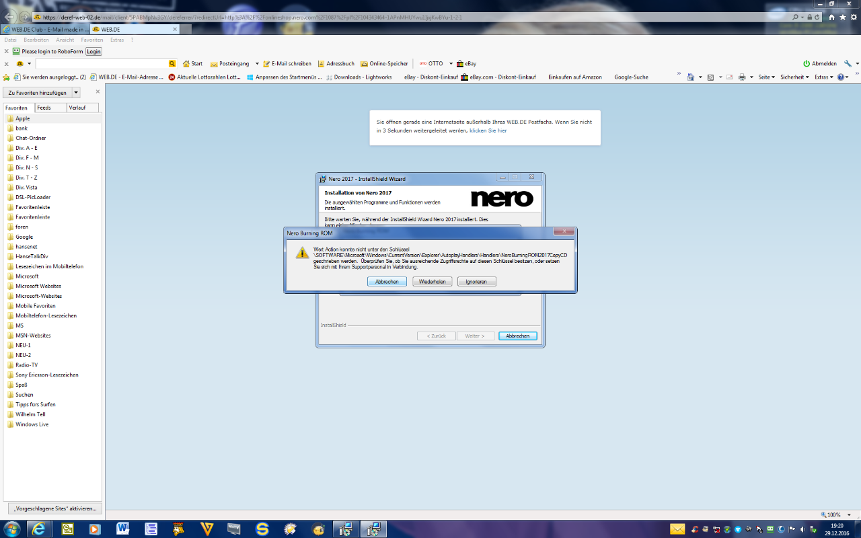Click the eBay toolbar shortcut
861x538 pixels.
466,63
